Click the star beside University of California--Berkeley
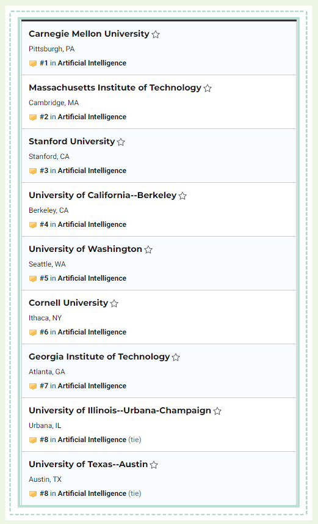The height and width of the screenshot is (524, 318). [x=182, y=196]
